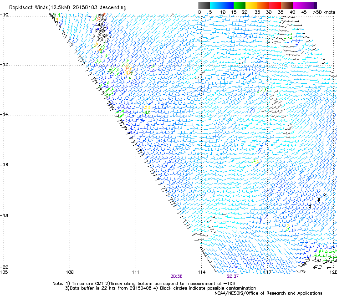The height and width of the screenshot is (296, 337).
Task: Click the cyan 5-10 knots legend color
Action: [x=216, y=5]
